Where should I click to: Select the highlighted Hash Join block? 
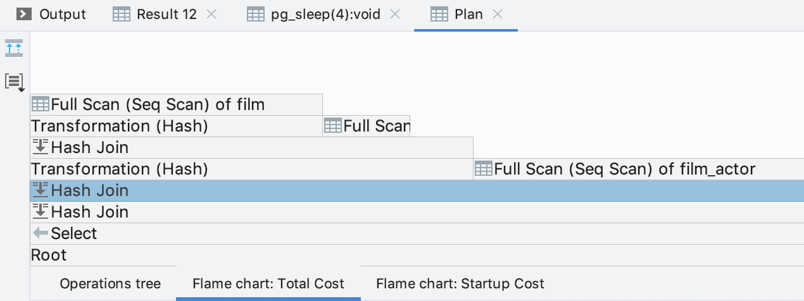point(417,190)
